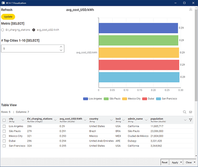Tick the select-all header checkbox
Image resolution: width=198 pixels, height=167 pixels.
click(x=4, y=120)
